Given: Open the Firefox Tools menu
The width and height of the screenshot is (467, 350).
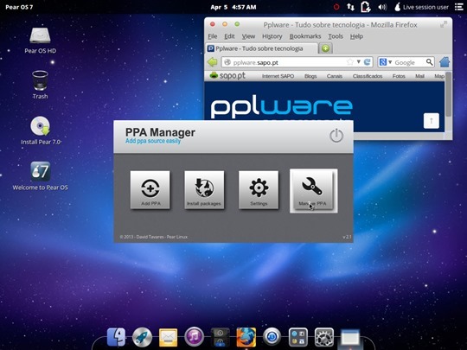Looking at the screenshot, I should pos(336,36).
